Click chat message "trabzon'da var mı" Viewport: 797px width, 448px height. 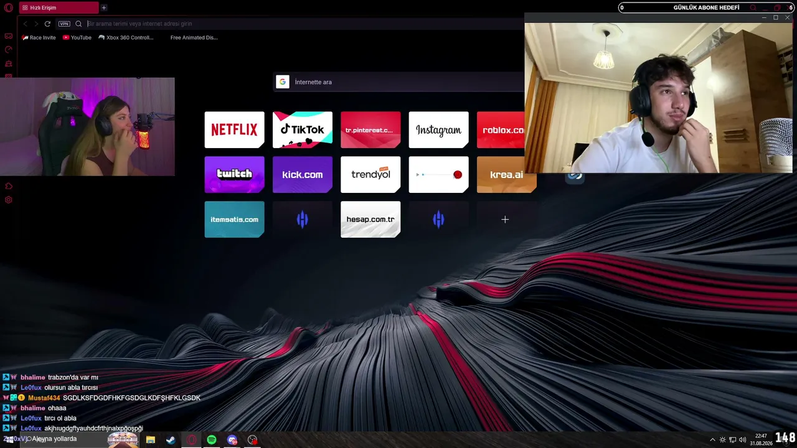tap(73, 377)
